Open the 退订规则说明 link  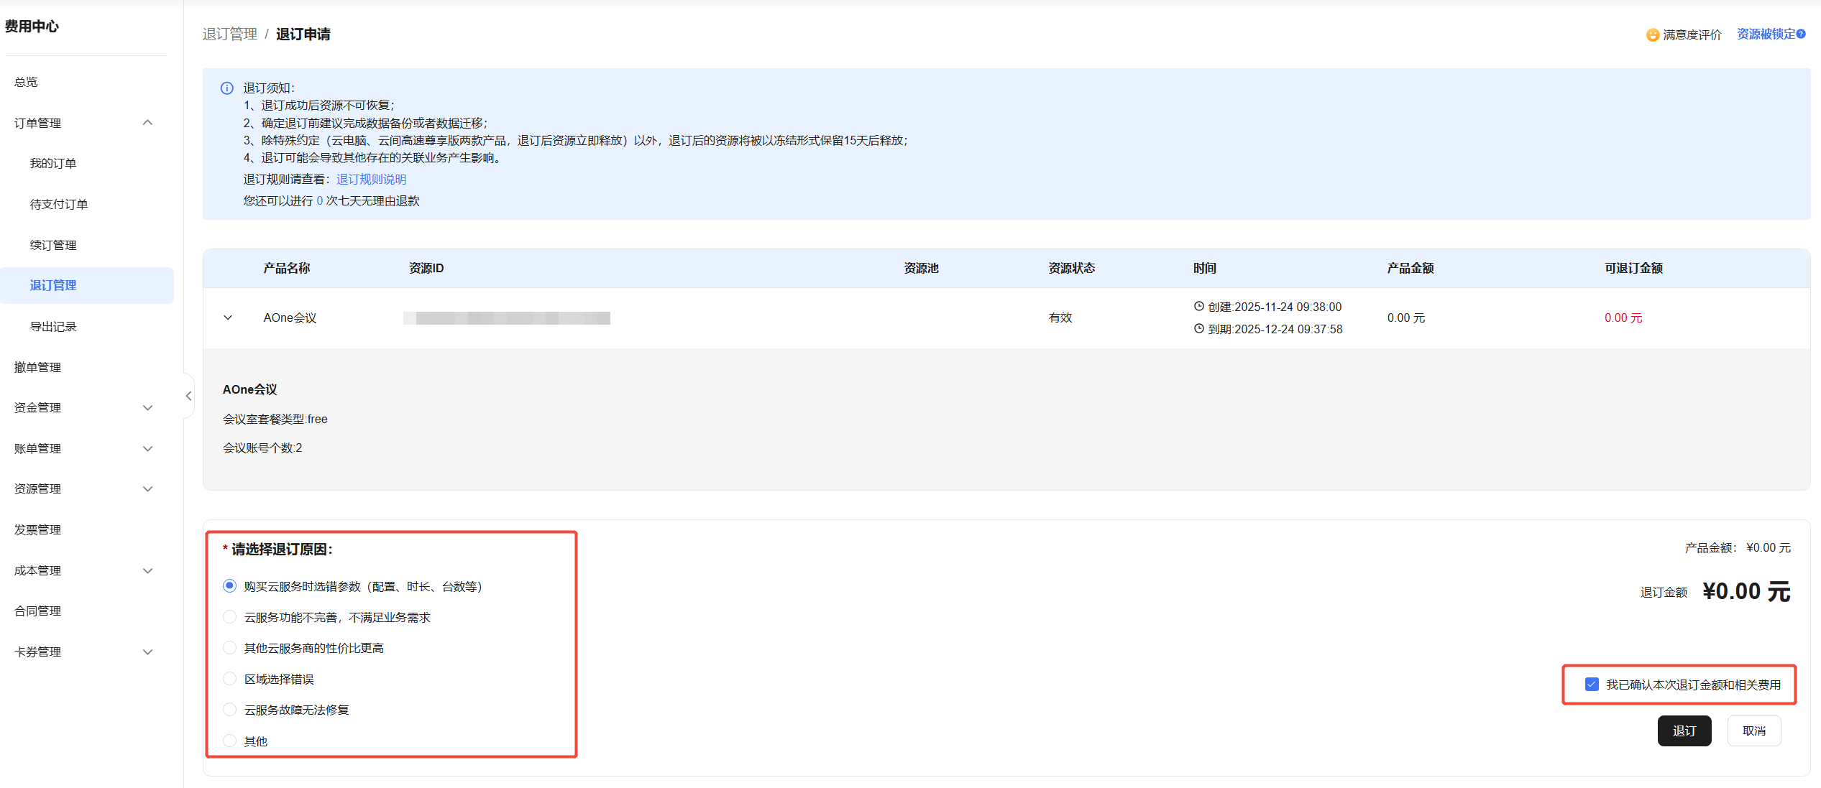[371, 179]
